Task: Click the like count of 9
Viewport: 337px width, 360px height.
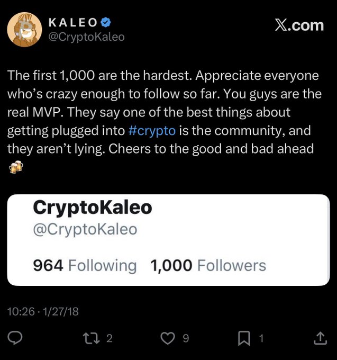Action: pos(185,338)
